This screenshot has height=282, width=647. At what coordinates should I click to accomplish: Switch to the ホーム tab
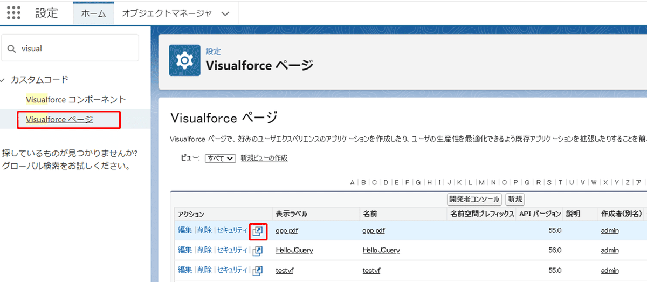(93, 13)
